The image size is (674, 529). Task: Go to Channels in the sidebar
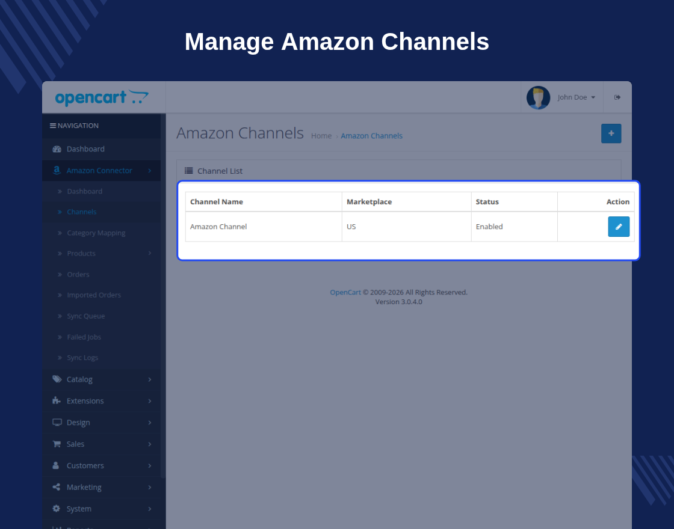point(102,212)
